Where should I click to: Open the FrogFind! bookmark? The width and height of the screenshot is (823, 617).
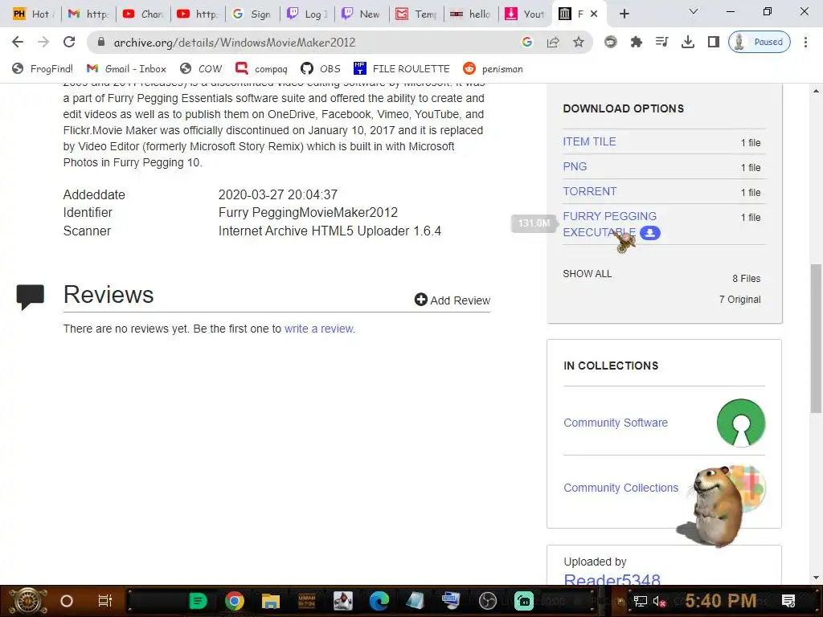coord(43,69)
